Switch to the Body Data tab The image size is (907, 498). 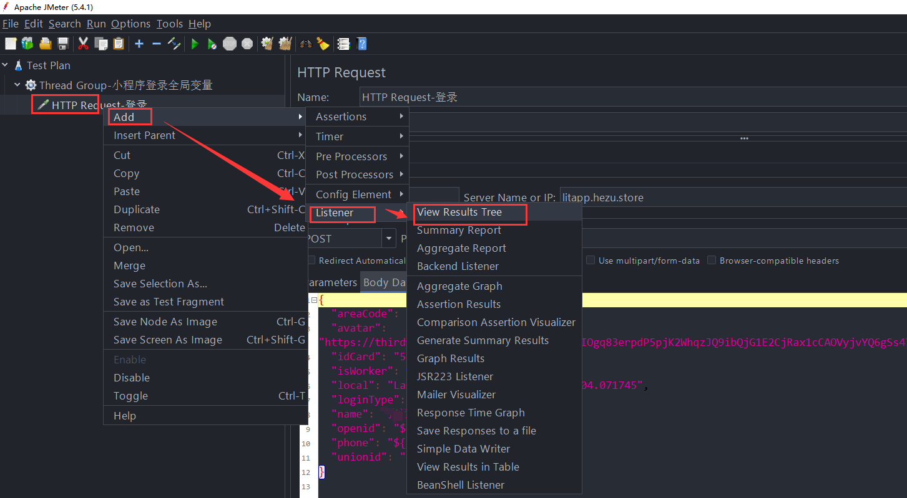tap(384, 282)
